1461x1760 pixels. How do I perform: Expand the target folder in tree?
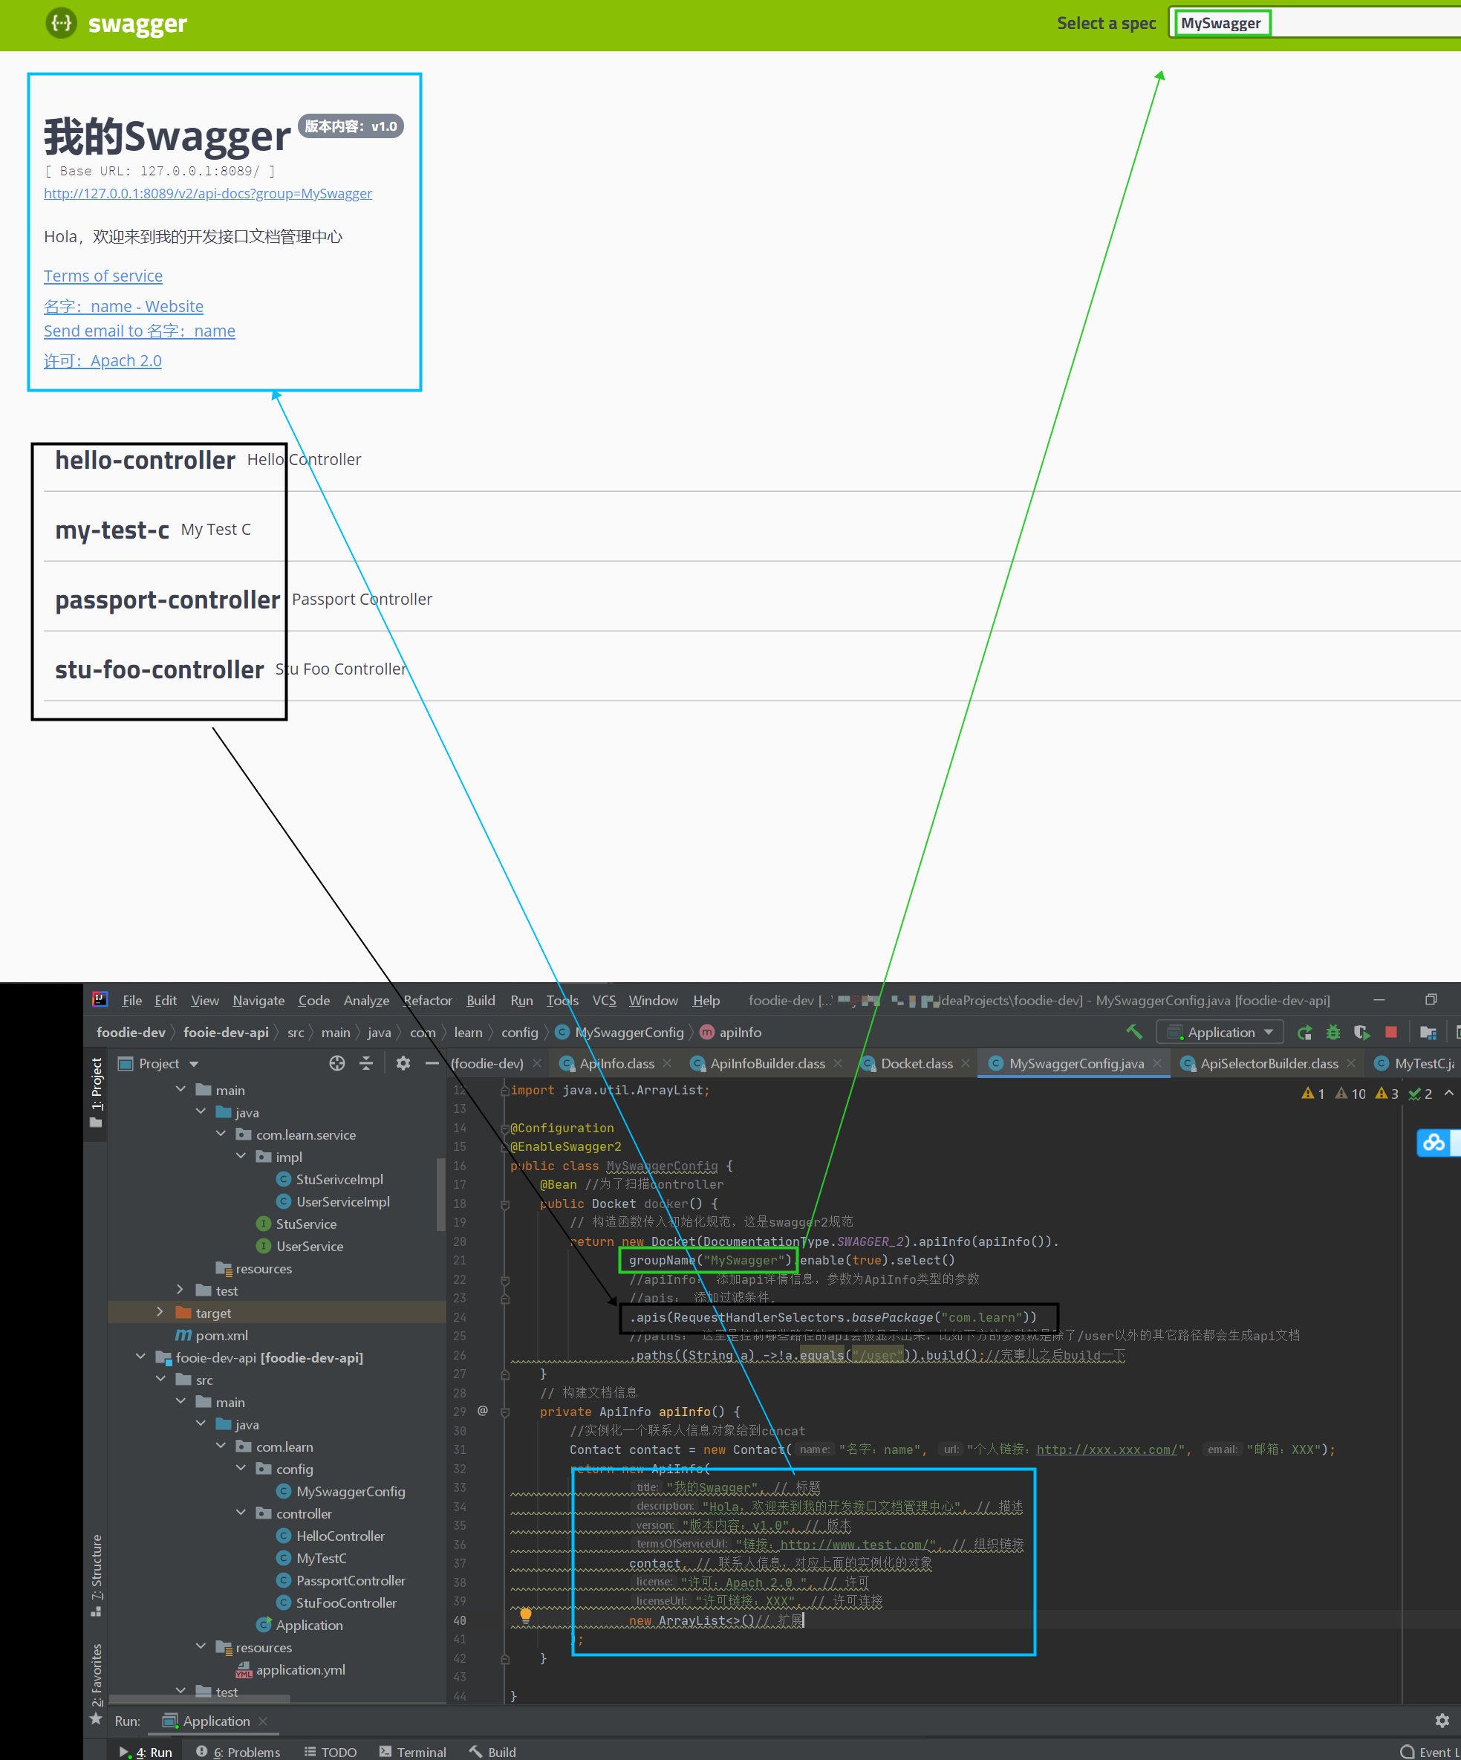[160, 1313]
